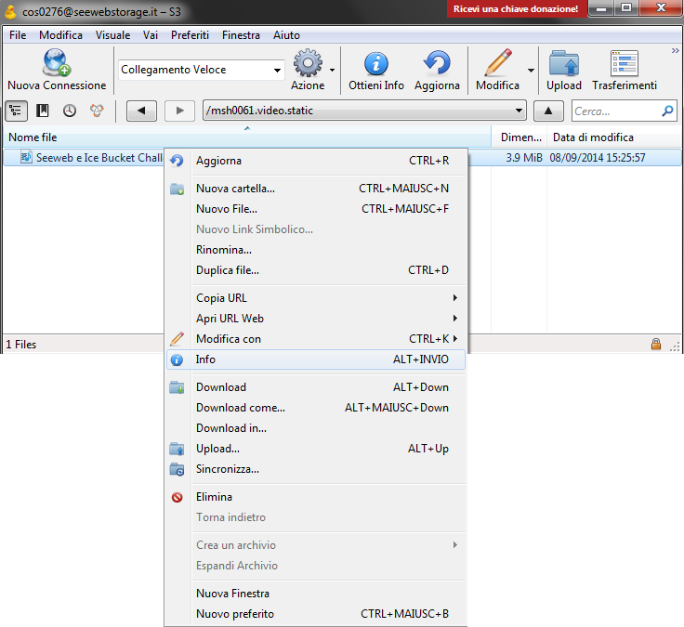This screenshot has width=684, height=627.
Task: Click the date 08/09/2014 15:25:57
Action: click(x=598, y=157)
